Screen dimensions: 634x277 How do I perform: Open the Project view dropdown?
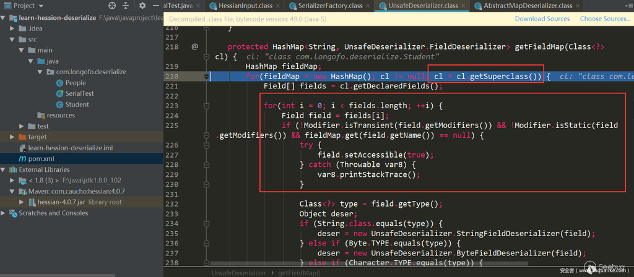[x=41, y=6]
